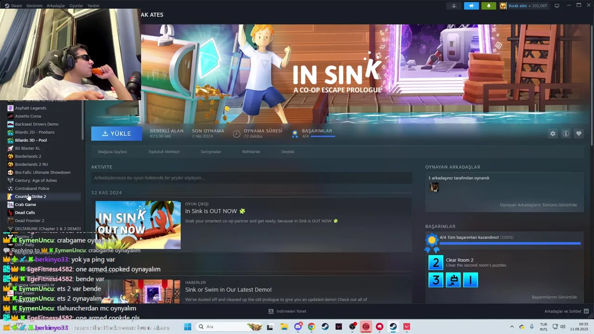Open Arkadaşlar ve Sohbet chat

(567, 311)
